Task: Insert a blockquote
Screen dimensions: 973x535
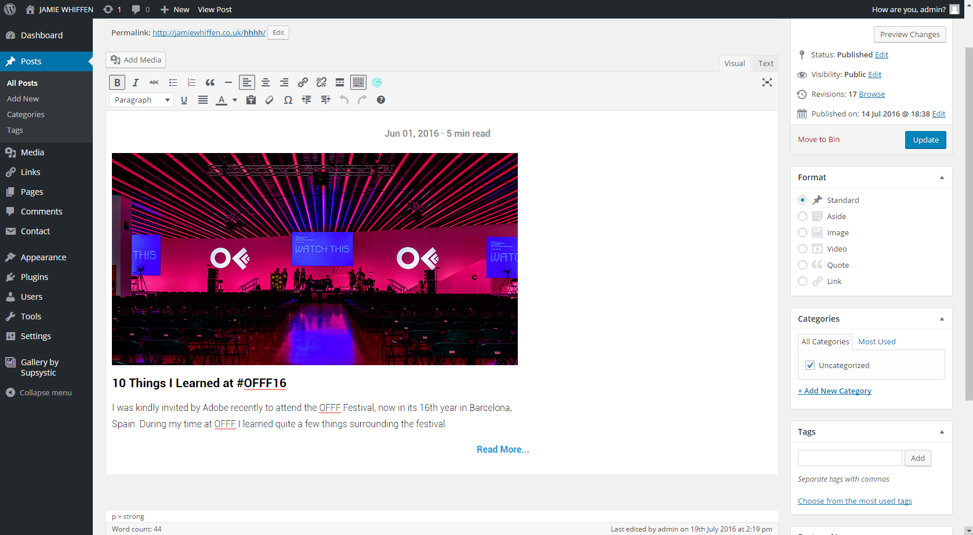Action: (x=210, y=82)
